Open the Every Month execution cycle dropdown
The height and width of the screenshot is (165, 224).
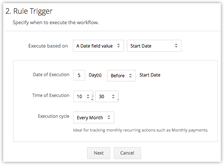pos(93,117)
